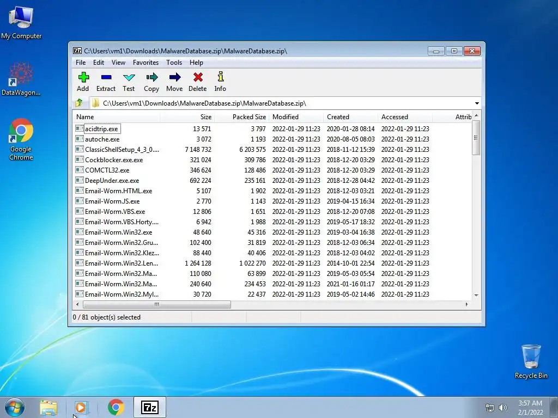Open File Explorer from taskbar

pyautogui.click(x=48, y=408)
